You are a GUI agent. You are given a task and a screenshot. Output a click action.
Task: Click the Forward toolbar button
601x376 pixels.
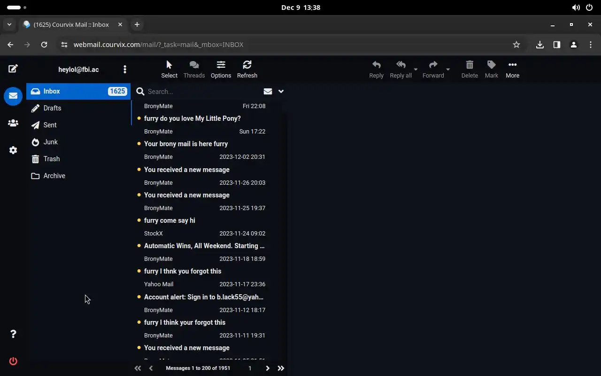pyautogui.click(x=433, y=69)
